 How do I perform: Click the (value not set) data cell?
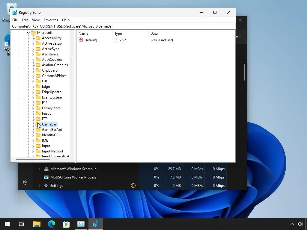pos(162,40)
